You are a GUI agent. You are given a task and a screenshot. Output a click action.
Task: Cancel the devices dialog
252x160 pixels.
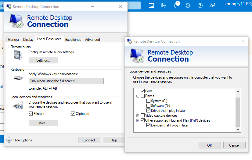(234, 145)
